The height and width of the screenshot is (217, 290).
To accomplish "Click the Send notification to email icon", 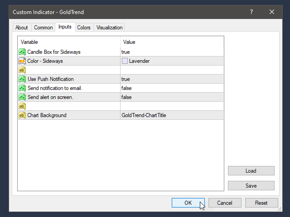I will pyautogui.click(x=22, y=88).
